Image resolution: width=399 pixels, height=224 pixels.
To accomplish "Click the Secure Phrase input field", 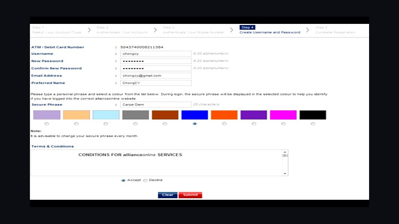I will (156, 105).
